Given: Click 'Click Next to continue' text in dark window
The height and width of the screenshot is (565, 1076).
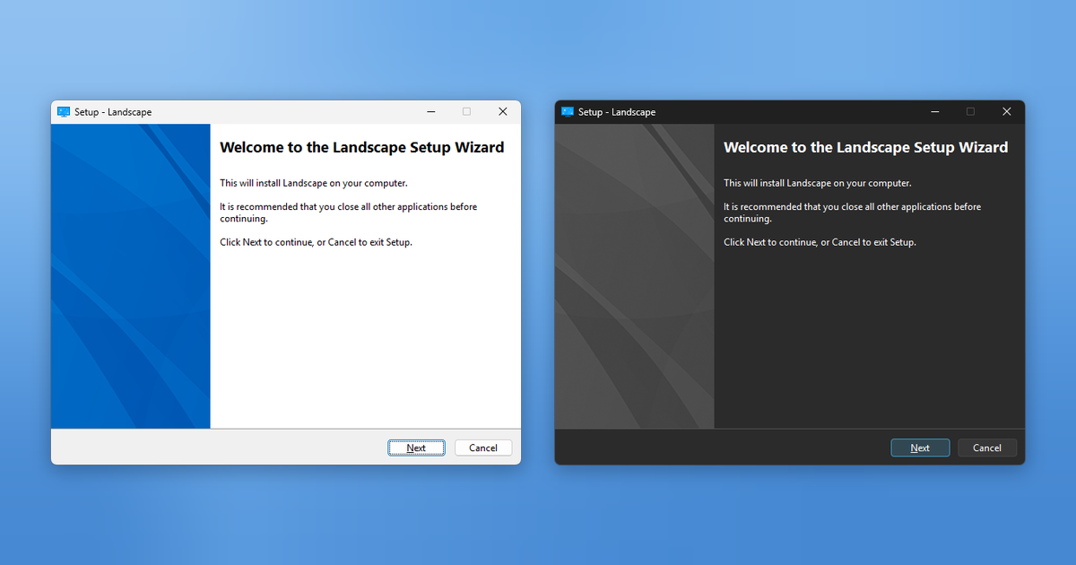Looking at the screenshot, I should (820, 242).
